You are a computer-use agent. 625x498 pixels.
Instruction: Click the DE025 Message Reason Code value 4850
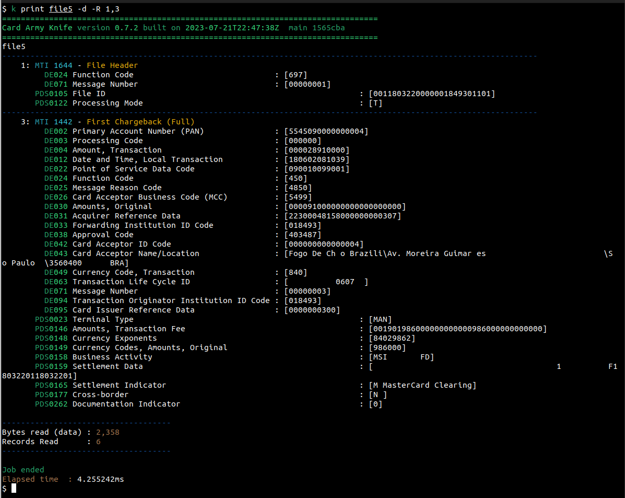pos(298,188)
